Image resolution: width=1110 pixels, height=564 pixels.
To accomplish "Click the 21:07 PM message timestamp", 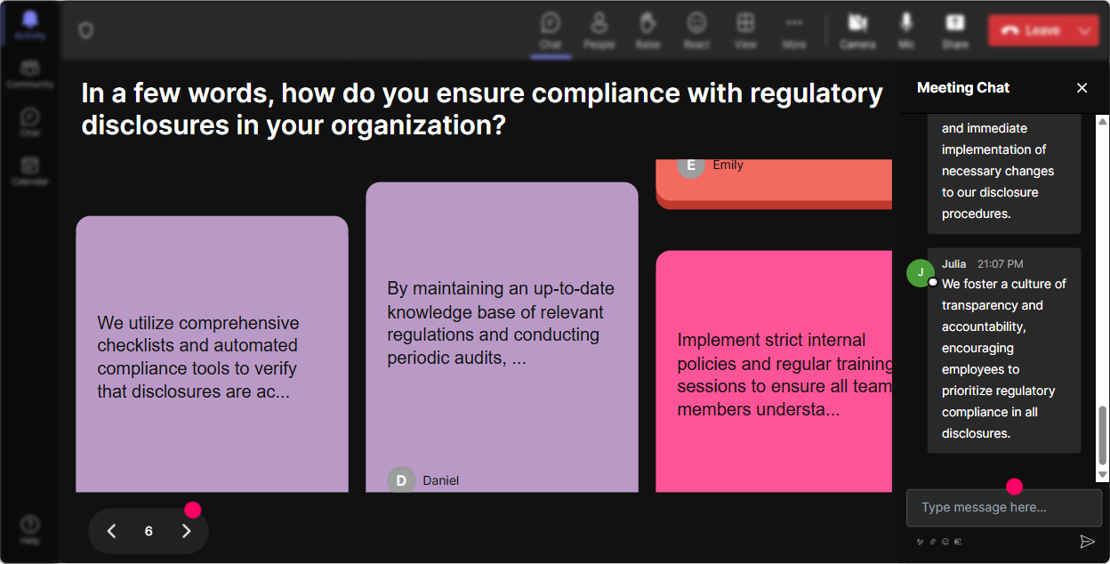I will [x=1001, y=264].
